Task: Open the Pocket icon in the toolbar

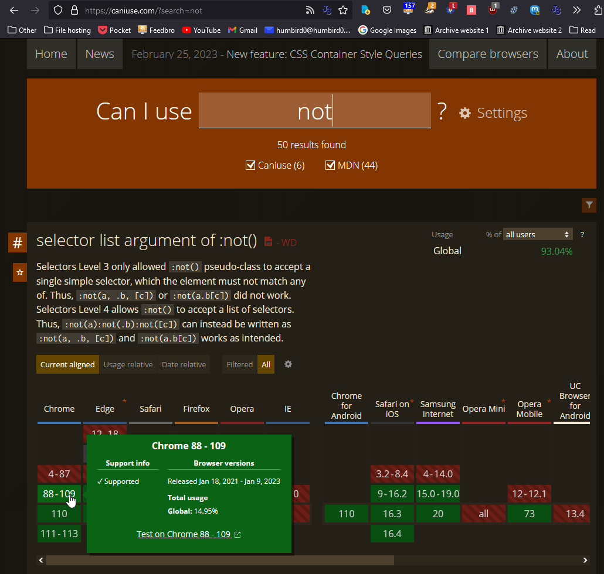Action: tap(387, 10)
